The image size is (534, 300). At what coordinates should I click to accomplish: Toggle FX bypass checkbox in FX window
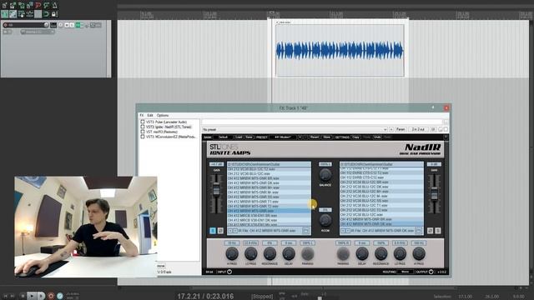tap(446, 130)
